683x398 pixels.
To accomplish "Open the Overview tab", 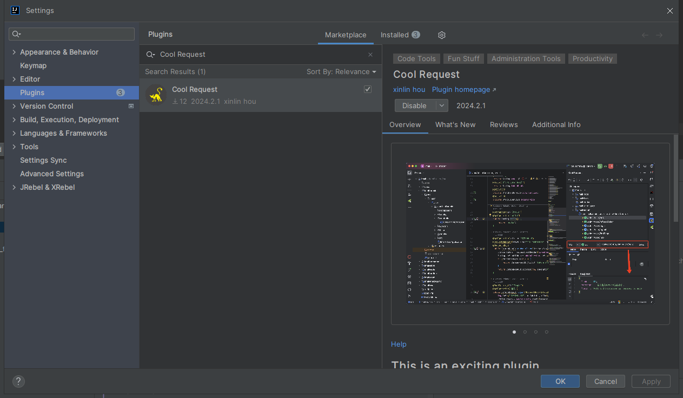I will pyautogui.click(x=405, y=124).
